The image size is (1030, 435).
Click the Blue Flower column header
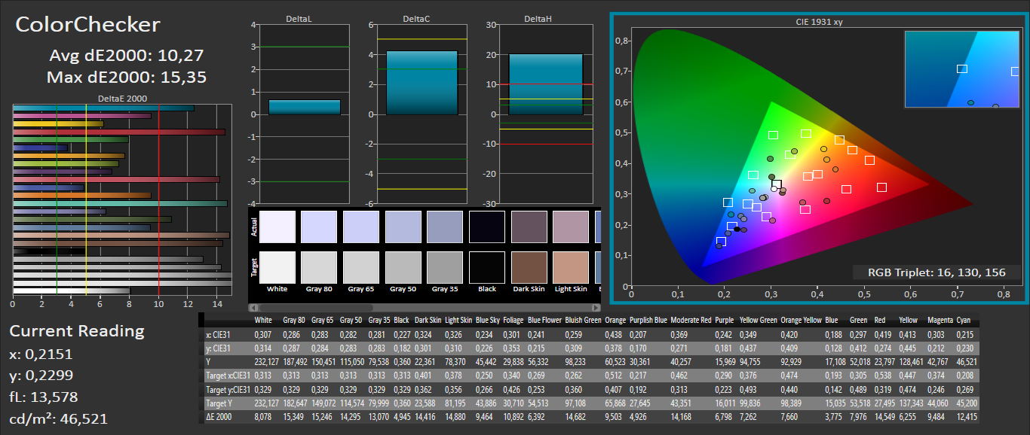click(544, 320)
